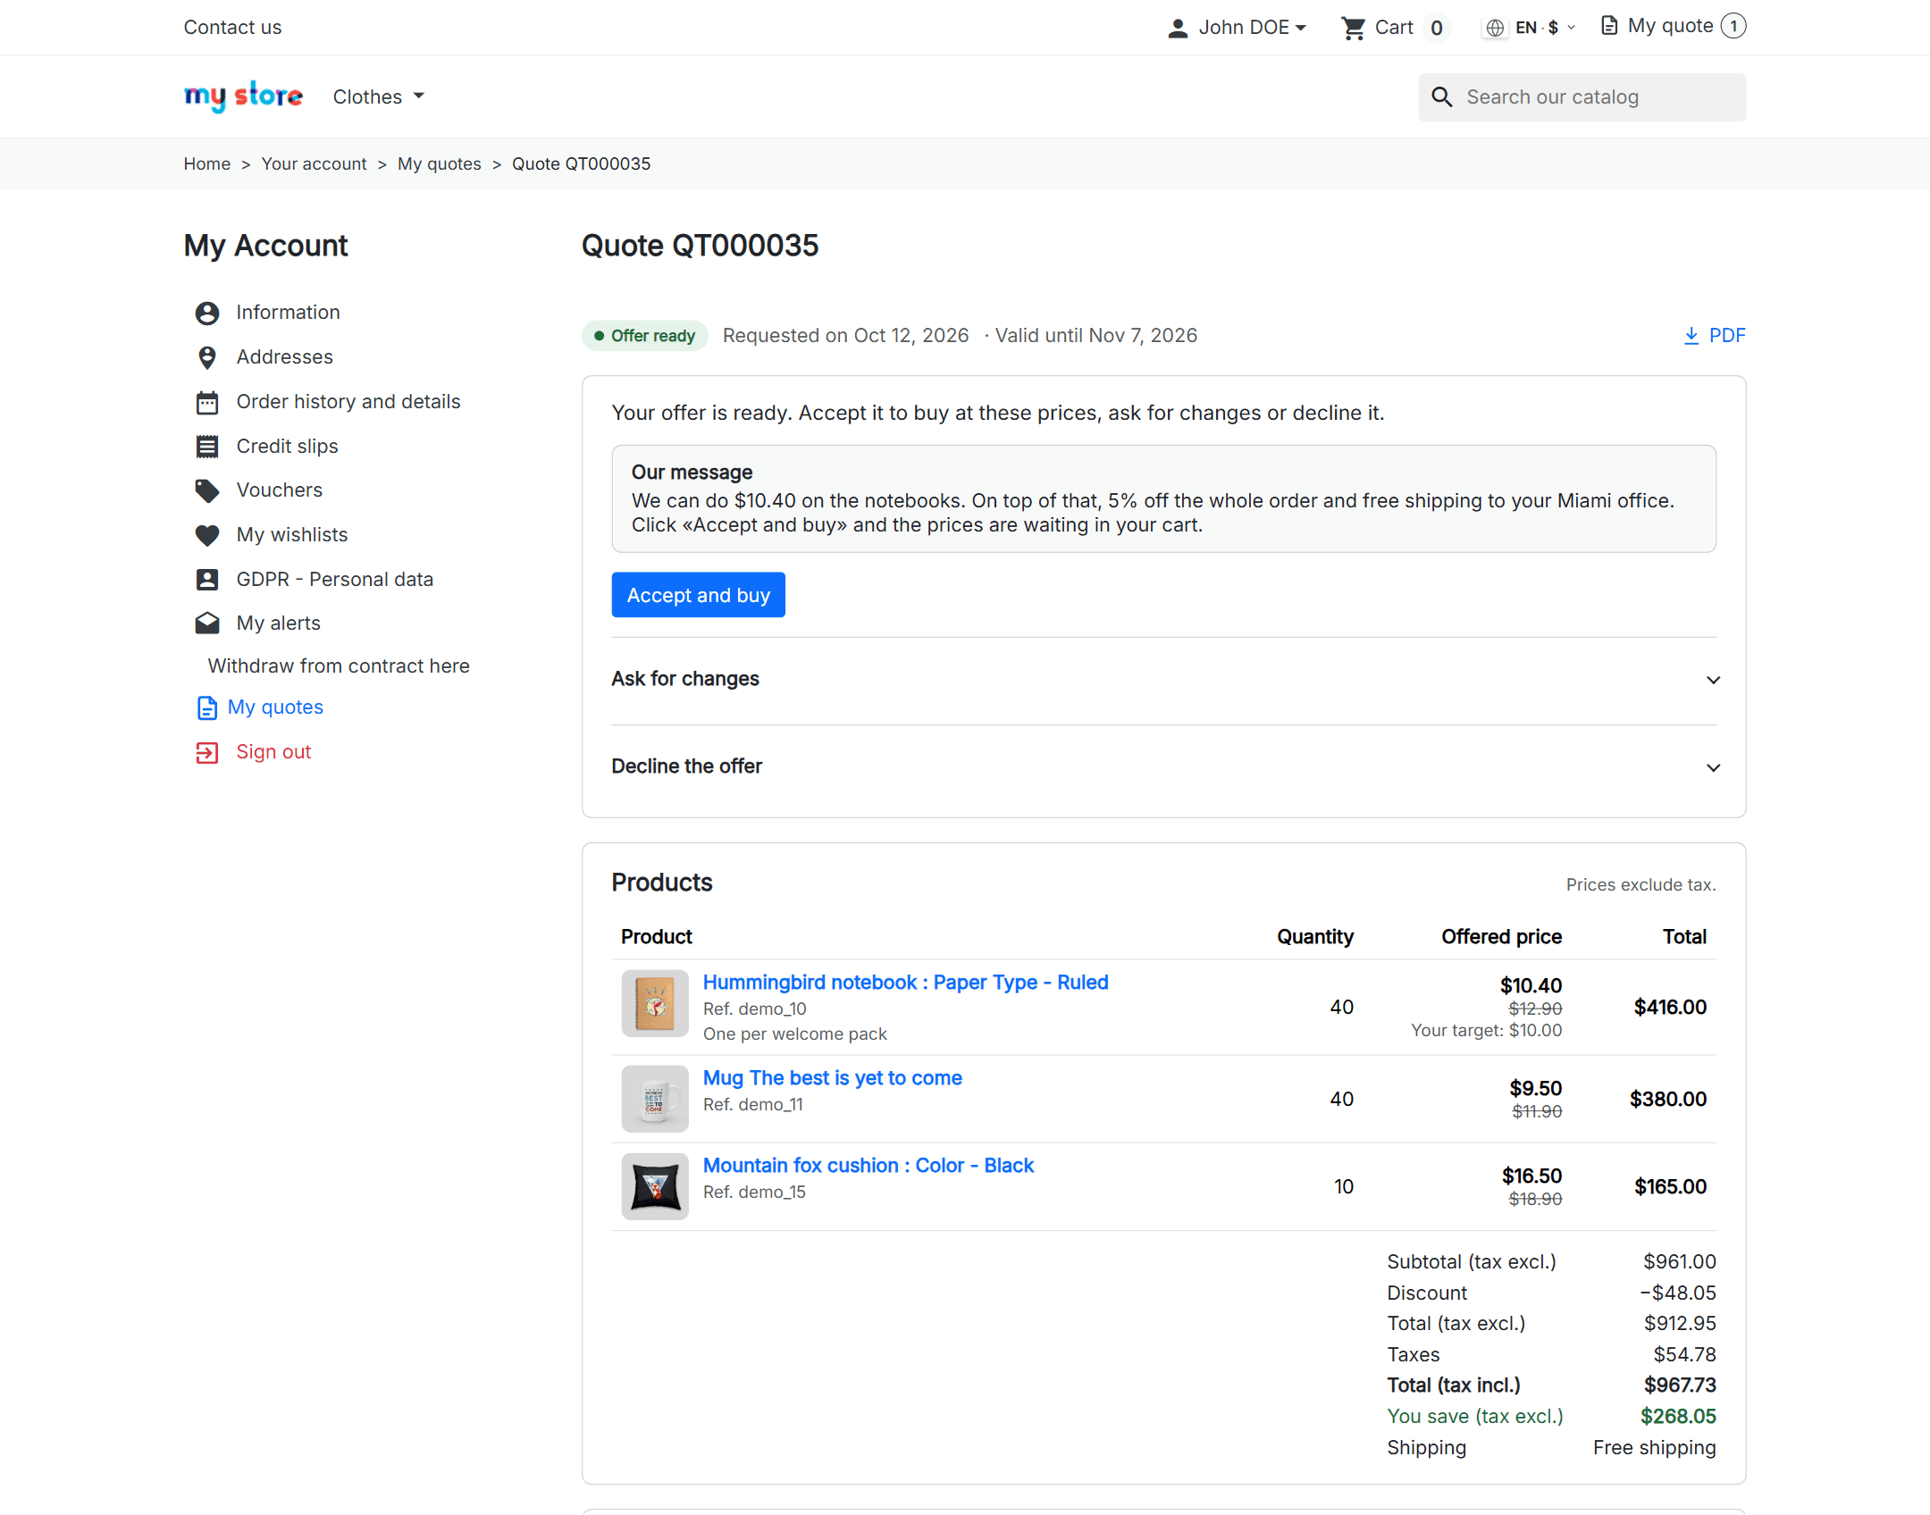Open Mug The best is yet to come link
The height and width of the screenshot is (1515, 1930).
[832, 1078]
